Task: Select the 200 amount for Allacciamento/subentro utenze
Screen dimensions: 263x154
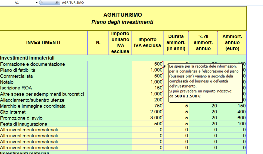Action: coord(147,100)
